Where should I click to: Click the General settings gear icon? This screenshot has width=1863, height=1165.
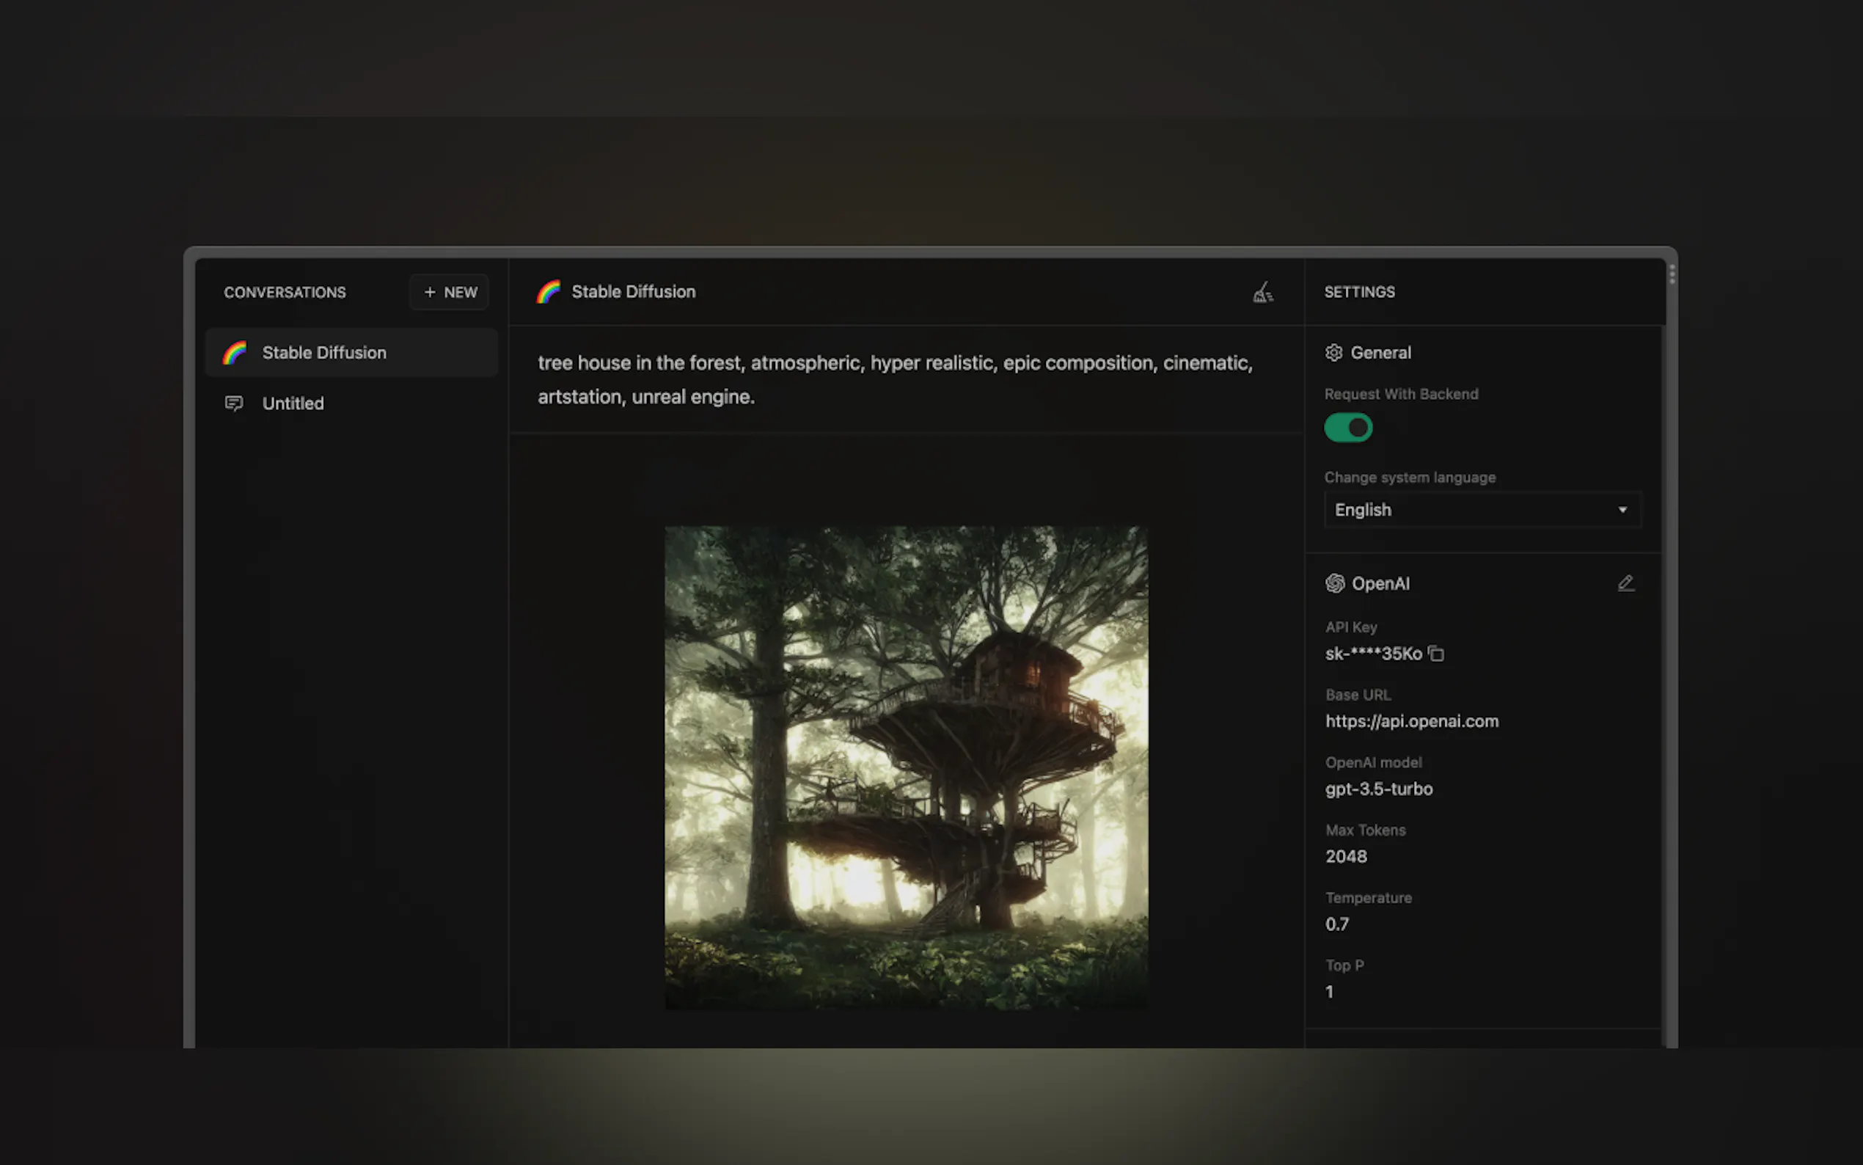click(1334, 353)
